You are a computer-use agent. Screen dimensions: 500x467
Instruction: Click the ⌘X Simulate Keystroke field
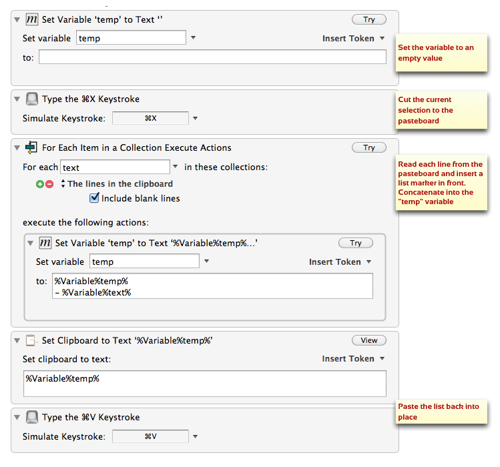coord(150,118)
